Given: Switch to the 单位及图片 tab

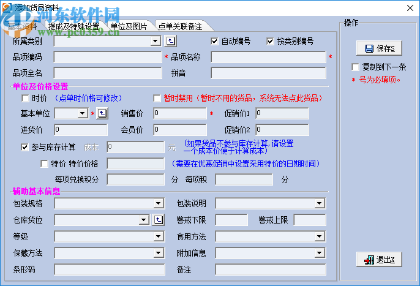Looking at the screenshot, I should [x=129, y=26].
